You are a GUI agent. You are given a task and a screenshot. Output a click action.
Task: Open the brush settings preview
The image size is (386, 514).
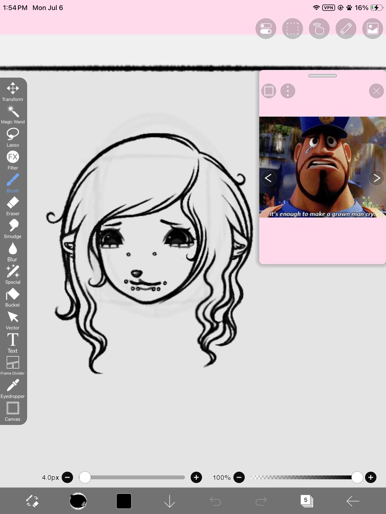[78, 501]
